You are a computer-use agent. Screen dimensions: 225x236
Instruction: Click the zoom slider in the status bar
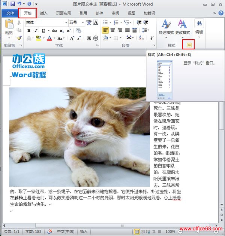pos(198,232)
